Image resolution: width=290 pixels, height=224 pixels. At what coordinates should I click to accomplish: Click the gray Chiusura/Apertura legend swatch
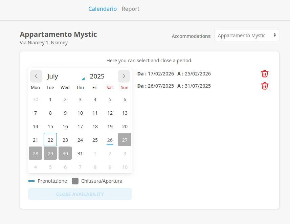tap(75, 181)
